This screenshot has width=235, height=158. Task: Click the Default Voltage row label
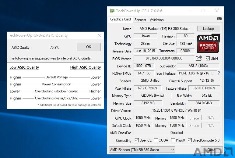point(57,77)
